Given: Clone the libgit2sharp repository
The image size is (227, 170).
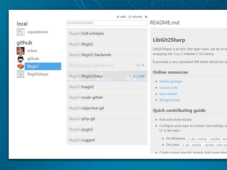Looking at the screenshot, I should (x=139, y=76).
